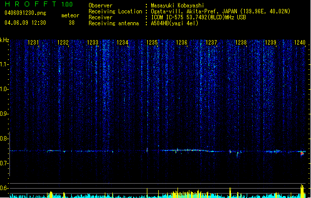Click the downward echo spike near 1238
Image resolution: width=311 pixels, height=198 pixels.
[x=237, y=154]
